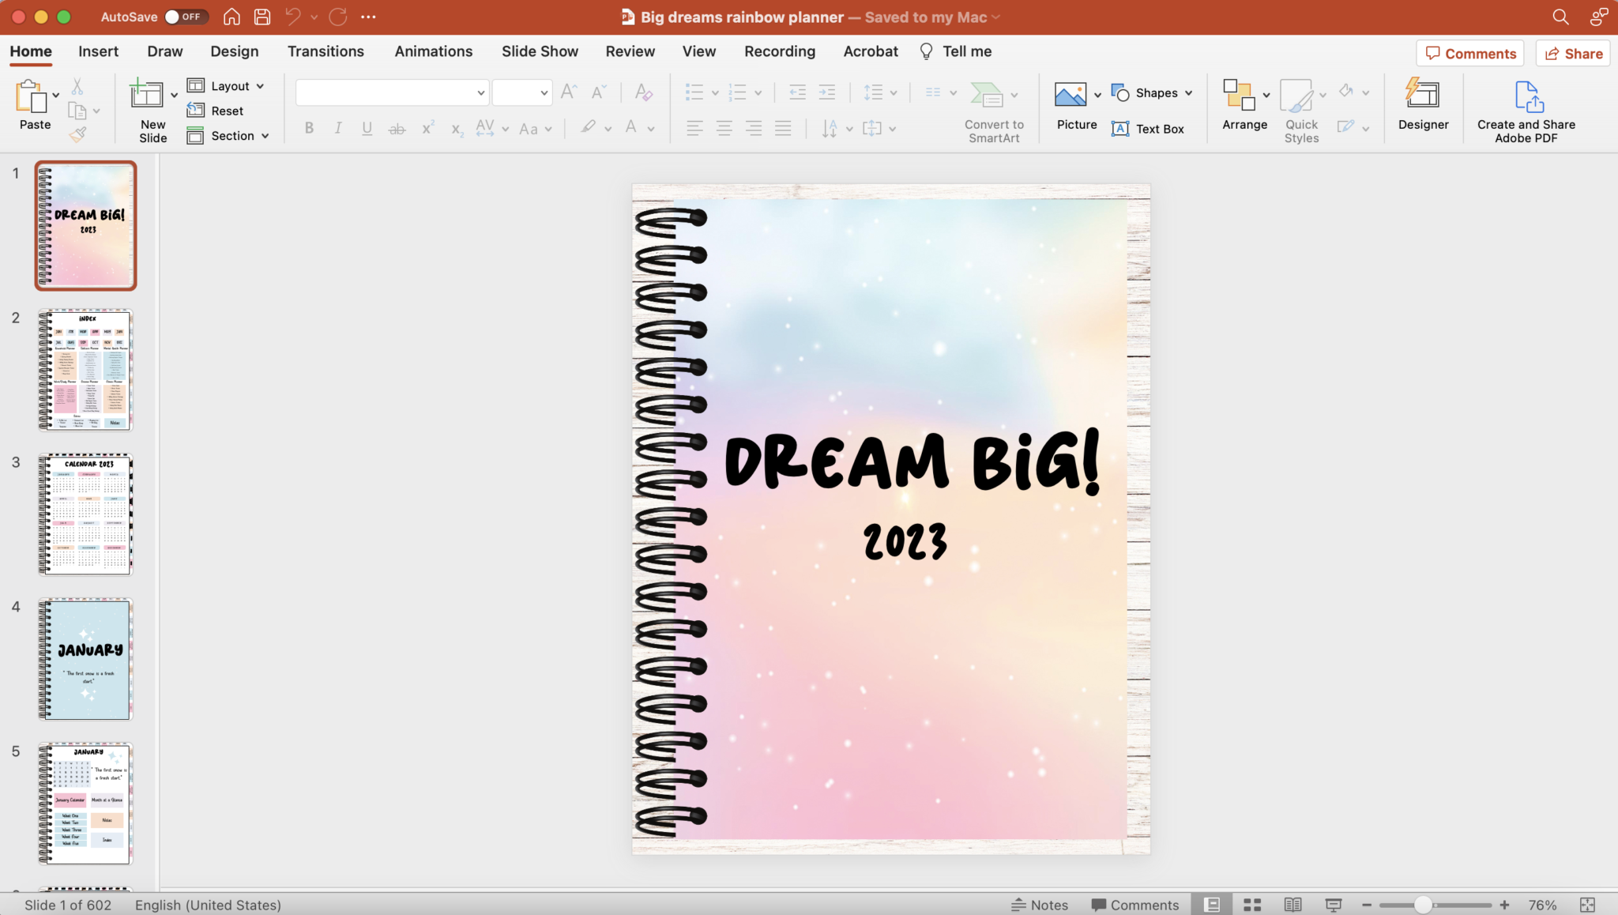1618x915 pixels.
Task: Open the Slide Show menu
Action: tap(539, 51)
